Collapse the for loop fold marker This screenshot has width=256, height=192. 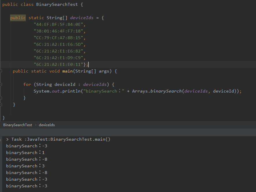point(1,84)
